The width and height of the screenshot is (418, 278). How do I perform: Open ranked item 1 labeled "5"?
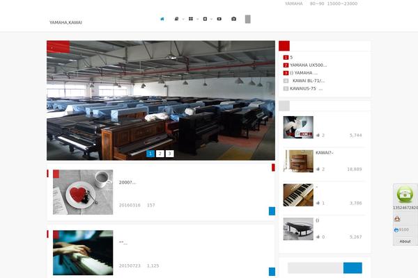pyautogui.click(x=291, y=57)
